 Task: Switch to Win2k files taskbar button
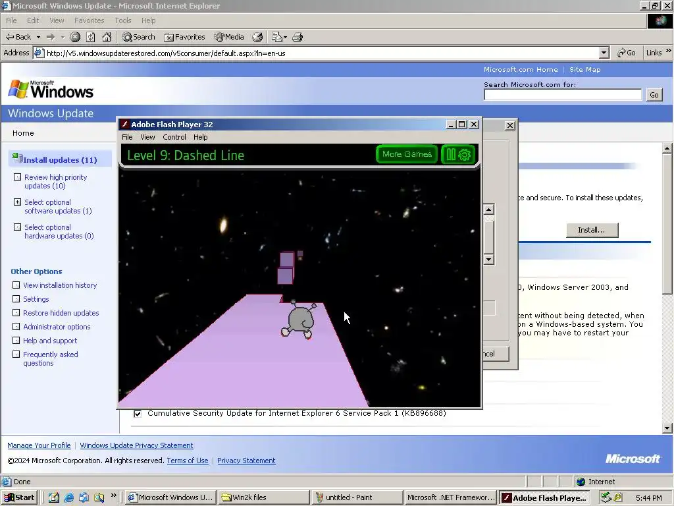(x=263, y=497)
